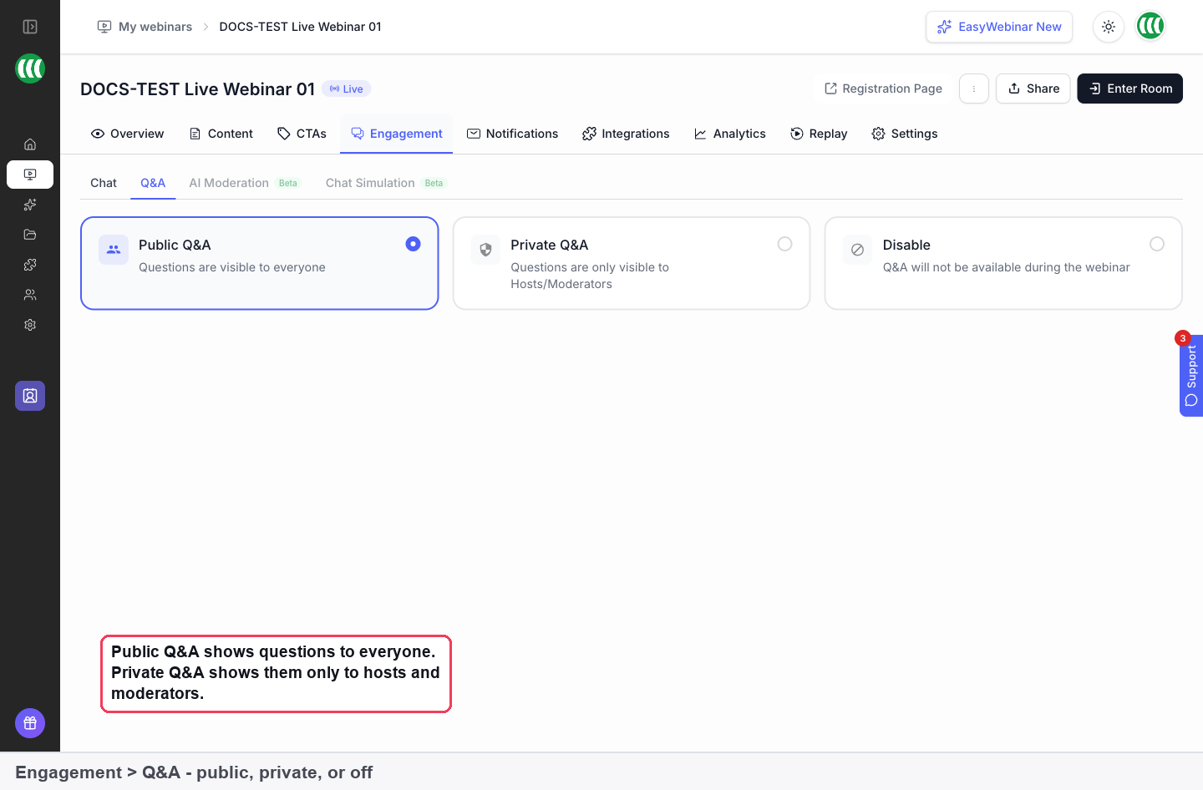Go back to My webinars breadcrumb
Screen dimensions: 1203x790
(x=145, y=27)
